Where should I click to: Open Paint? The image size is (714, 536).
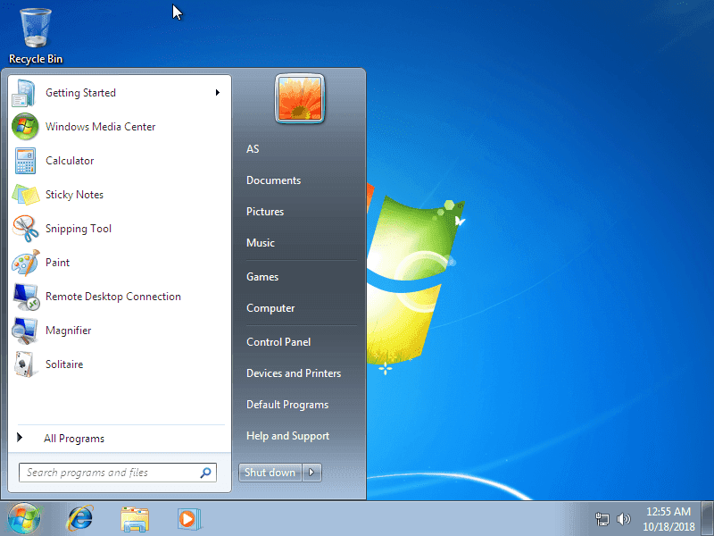pos(59,263)
